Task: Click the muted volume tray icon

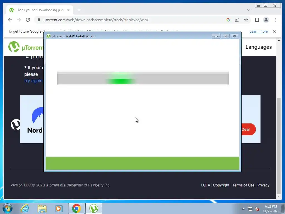Action: tap(257, 209)
